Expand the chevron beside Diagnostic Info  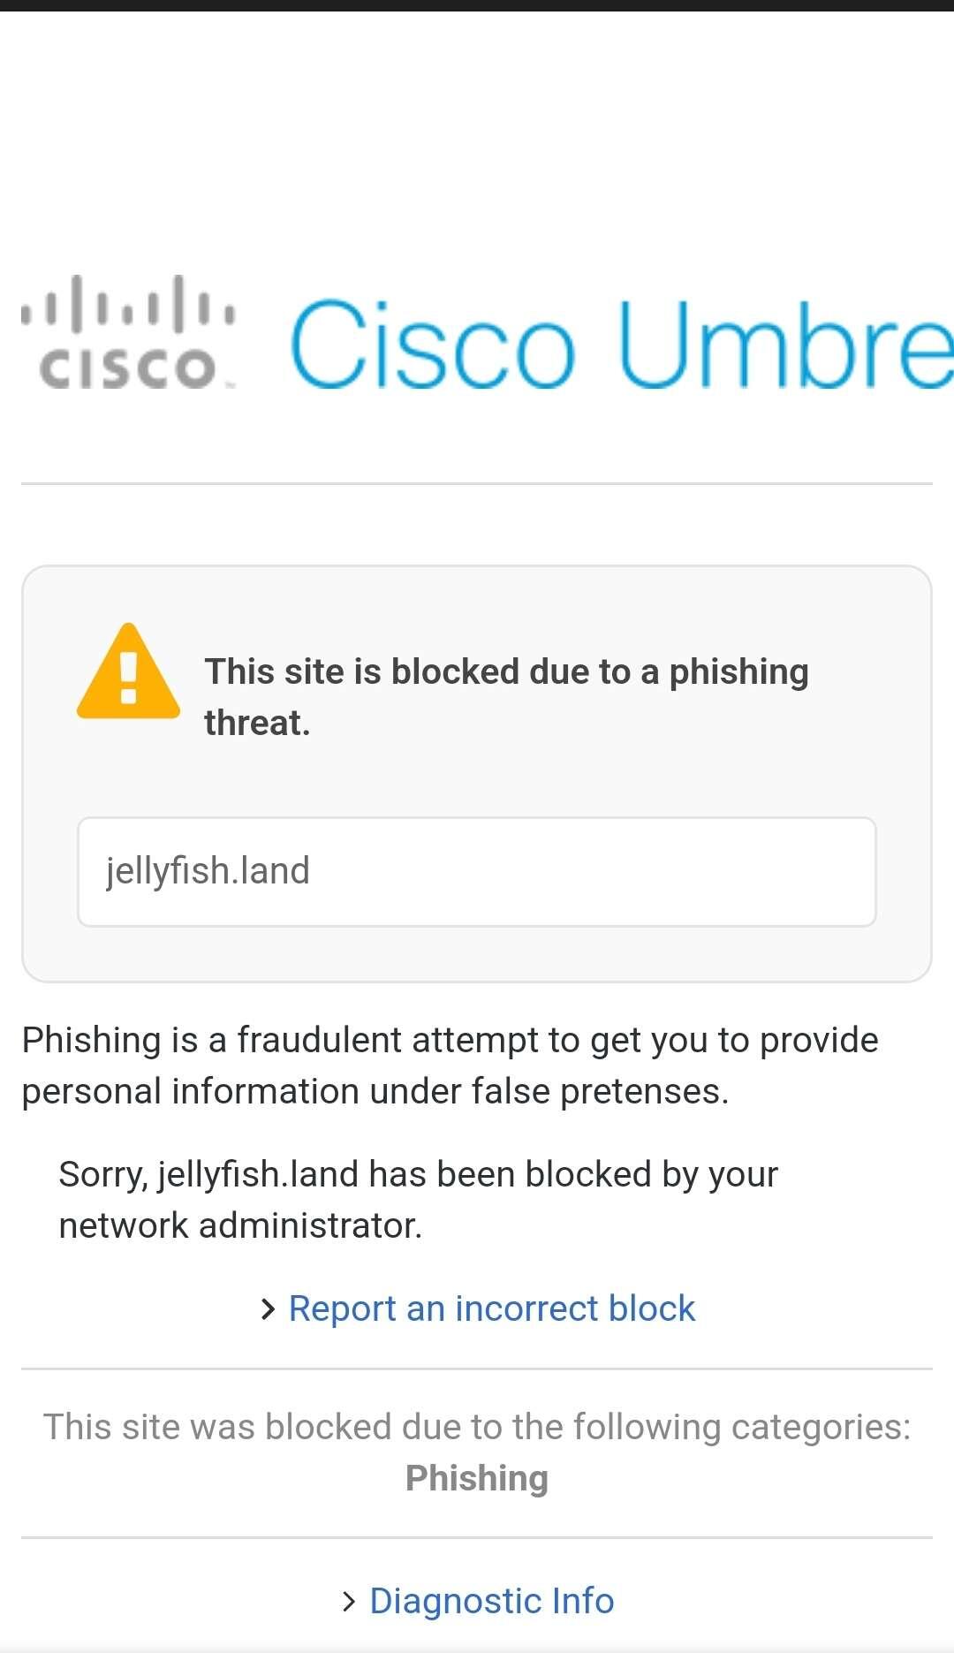click(x=348, y=1602)
